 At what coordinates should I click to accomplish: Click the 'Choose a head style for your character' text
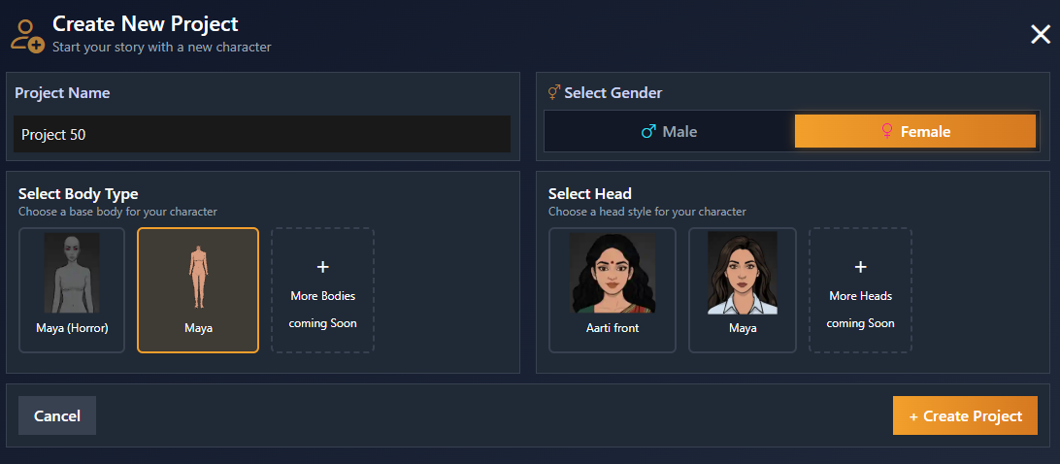point(646,212)
